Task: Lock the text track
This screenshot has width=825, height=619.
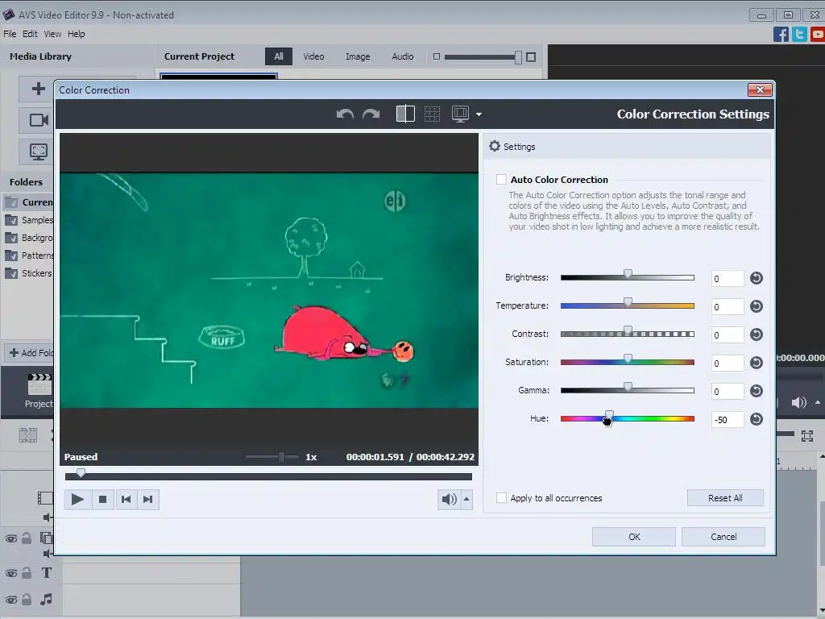Action: point(27,573)
